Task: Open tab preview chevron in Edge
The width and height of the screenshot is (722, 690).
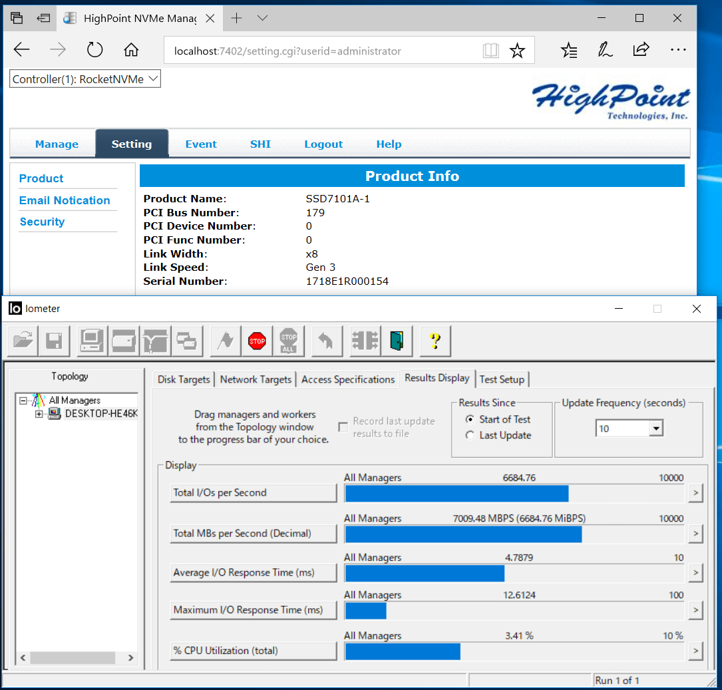Action: 262,18
